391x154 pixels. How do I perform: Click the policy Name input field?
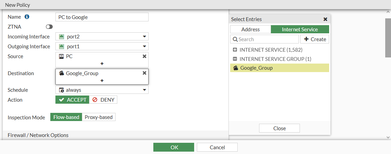tap(102, 17)
